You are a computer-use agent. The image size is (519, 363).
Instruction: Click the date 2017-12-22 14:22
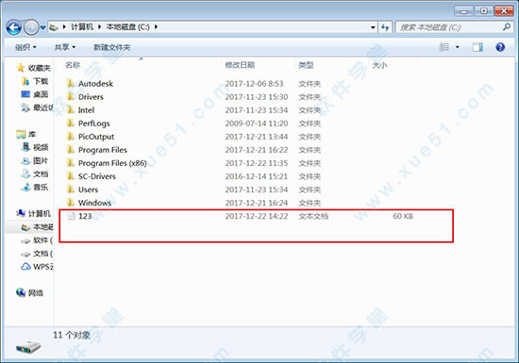(x=257, y=216)
